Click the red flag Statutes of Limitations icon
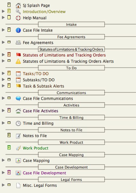The image size is (136, 193). point(18,55)
